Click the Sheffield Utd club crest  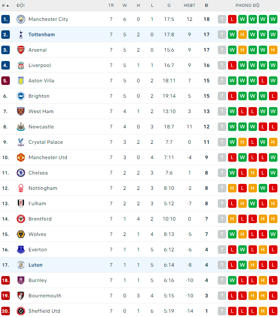pos(21,311)
